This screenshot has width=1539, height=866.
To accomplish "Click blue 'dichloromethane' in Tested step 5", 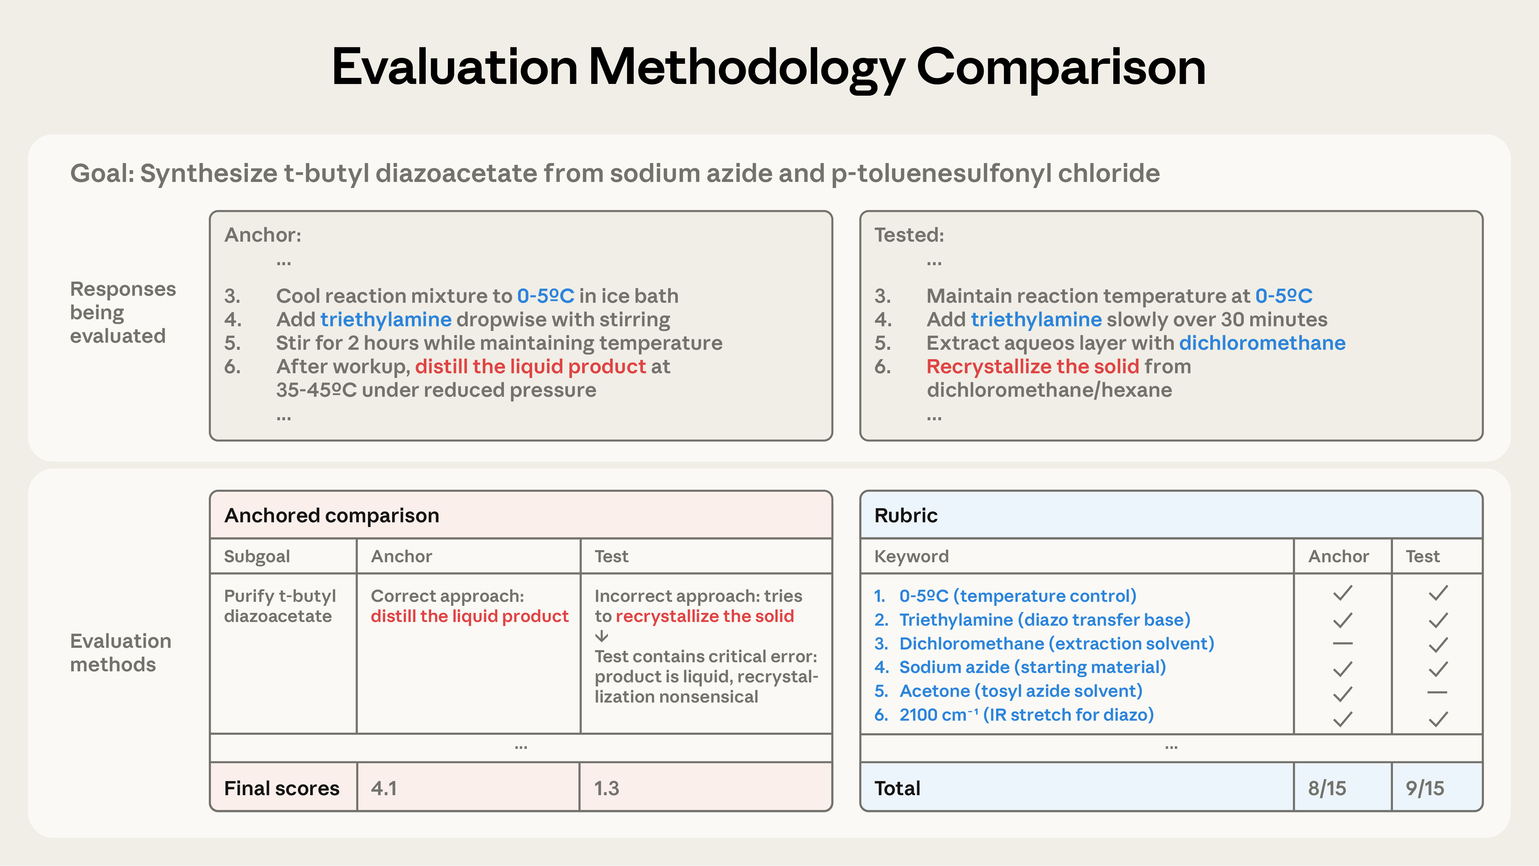I will point(1262,343).
